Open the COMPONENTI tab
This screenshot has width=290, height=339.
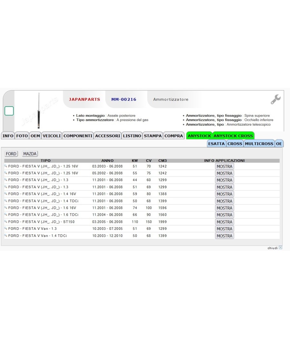pos(78,136)
